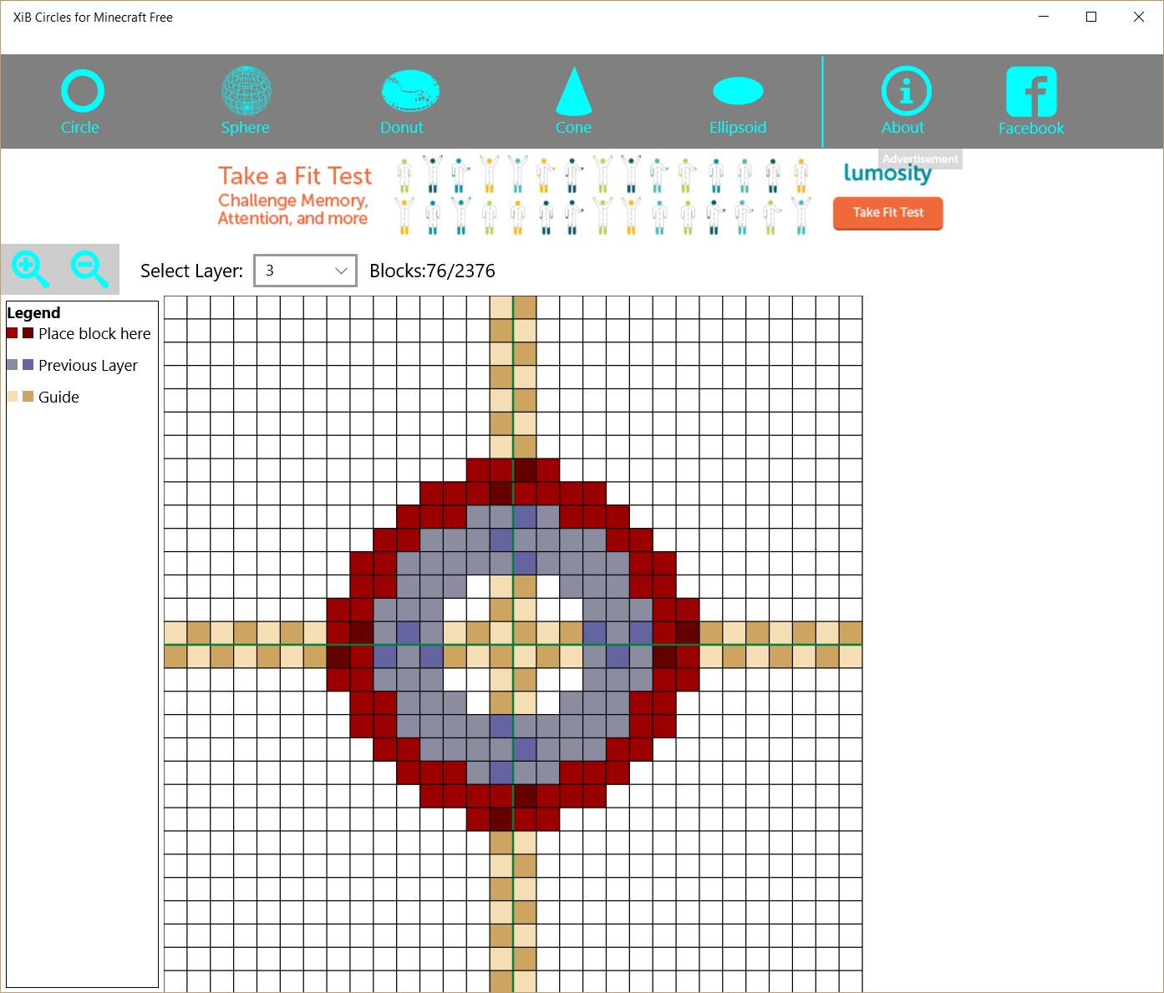Click the Advertisement tag

tap(920, 159)
